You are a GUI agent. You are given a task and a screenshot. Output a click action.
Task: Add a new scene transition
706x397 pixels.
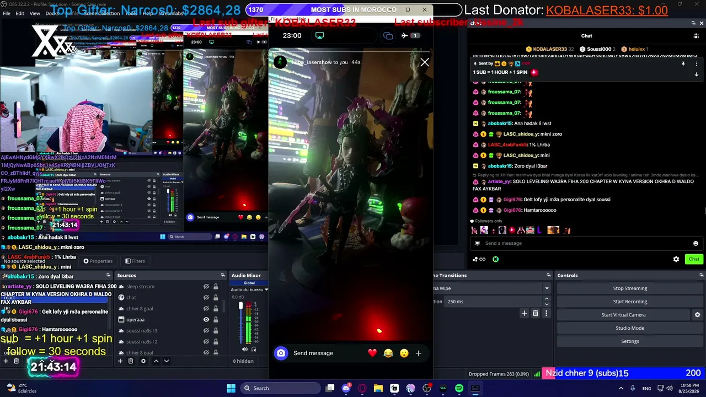point(525,313)
